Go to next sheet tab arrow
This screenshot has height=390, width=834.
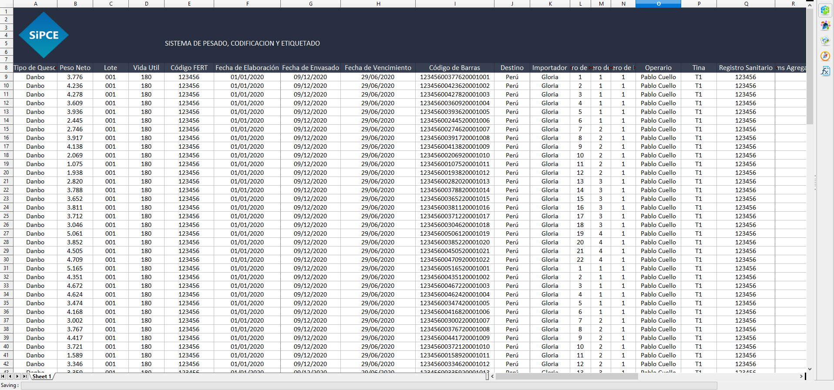[17, 377]
